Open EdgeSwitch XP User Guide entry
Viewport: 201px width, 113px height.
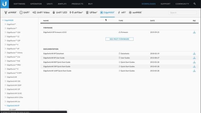[x=54, y=58]
